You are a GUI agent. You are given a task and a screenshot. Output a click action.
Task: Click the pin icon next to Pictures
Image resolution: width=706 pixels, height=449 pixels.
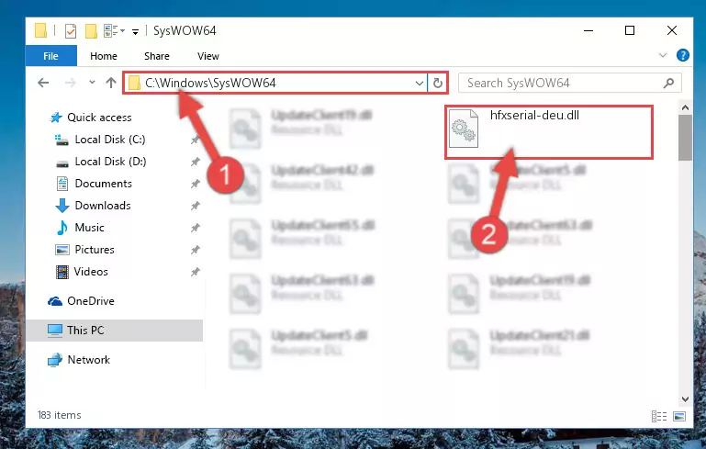[x=195, y=250]
